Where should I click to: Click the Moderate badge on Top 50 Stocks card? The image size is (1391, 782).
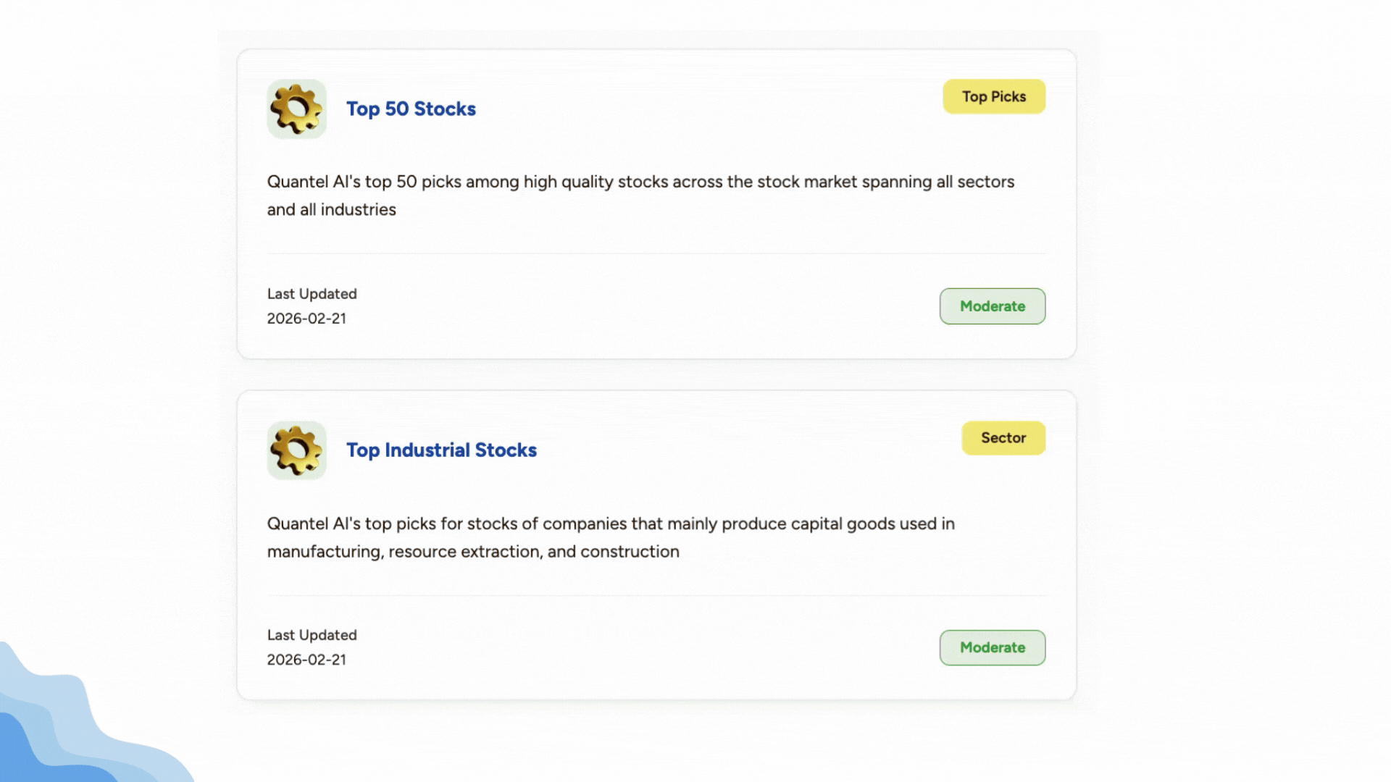pos(992,306)
